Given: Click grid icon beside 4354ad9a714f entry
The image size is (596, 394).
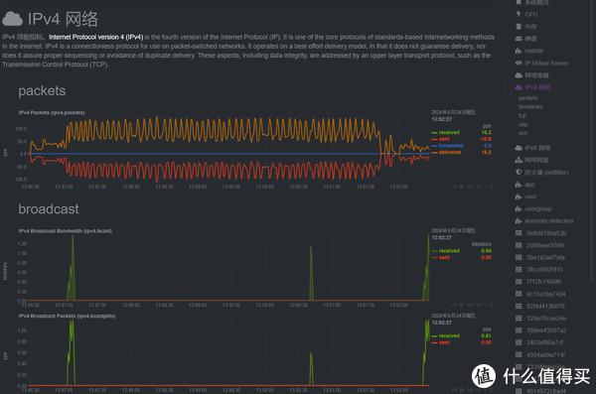Looking at the screenshot, I should [519, 354].
